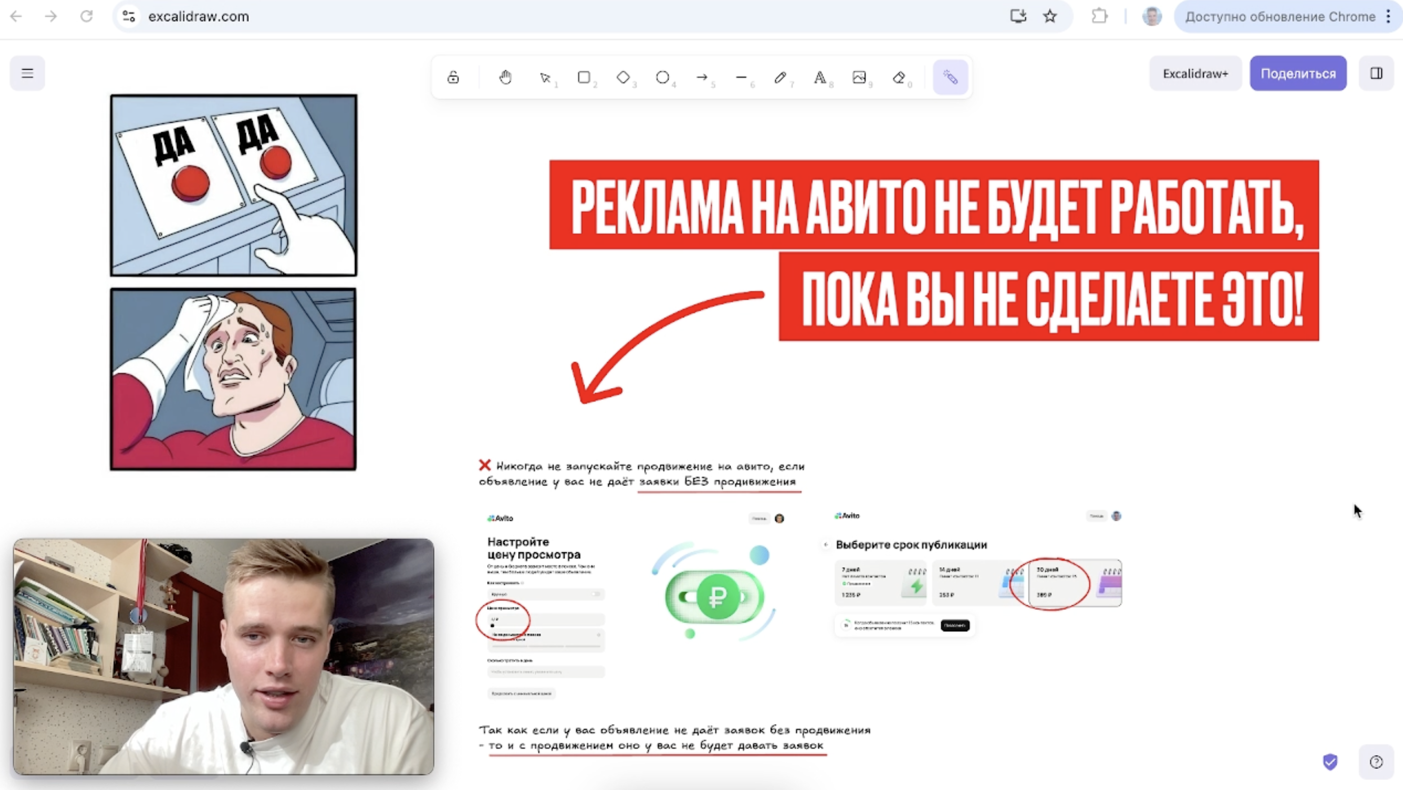
Task: Click the 14 дней publication card
Action: coord(978,583)
